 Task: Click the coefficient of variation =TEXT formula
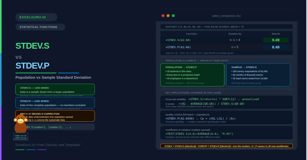[199, 134]
